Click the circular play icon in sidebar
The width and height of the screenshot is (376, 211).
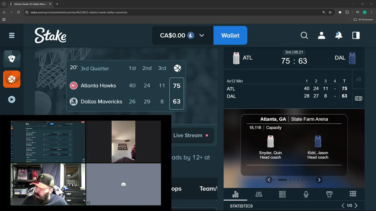[x=12, y=99]
